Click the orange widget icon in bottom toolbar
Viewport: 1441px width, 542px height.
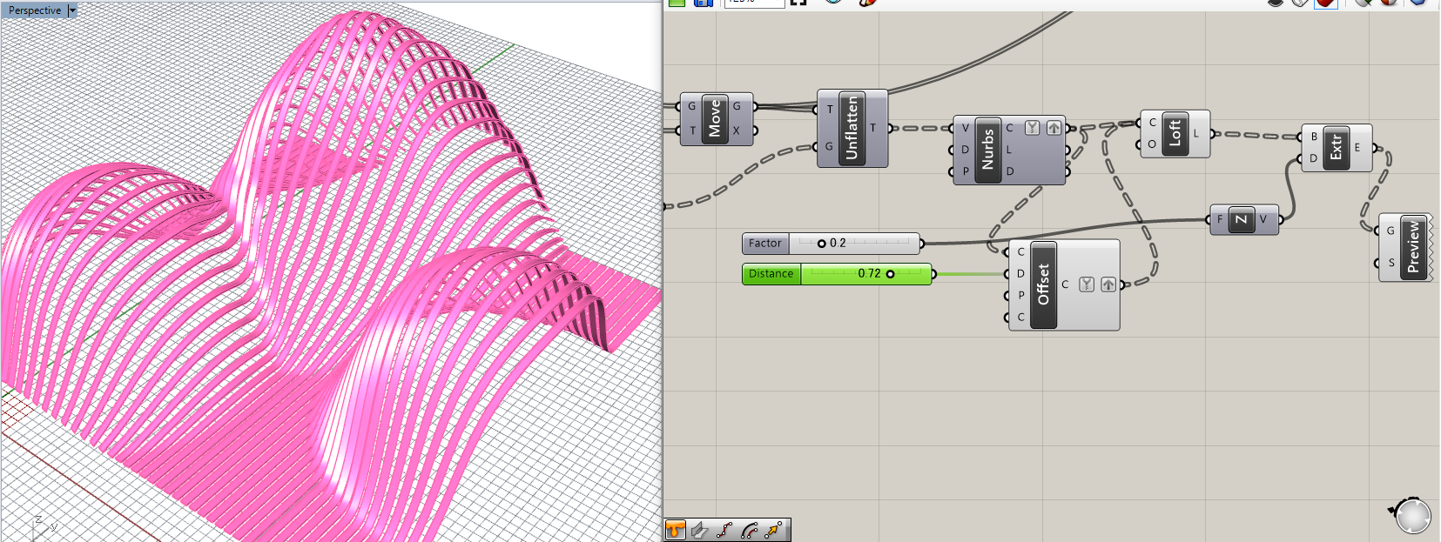click(676, 530)
